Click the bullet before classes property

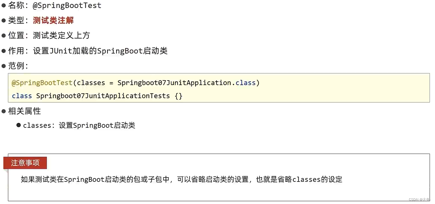click(x=19, y=125)
